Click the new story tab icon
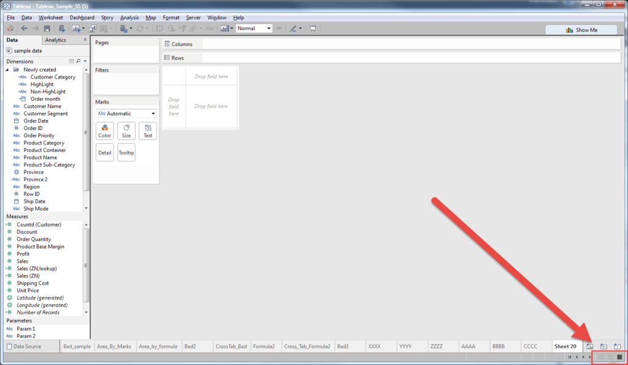628x365 pixels. coord(617,346)
